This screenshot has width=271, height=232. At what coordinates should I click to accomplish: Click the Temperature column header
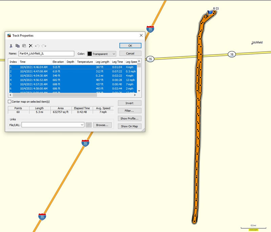tap(85, 62)
